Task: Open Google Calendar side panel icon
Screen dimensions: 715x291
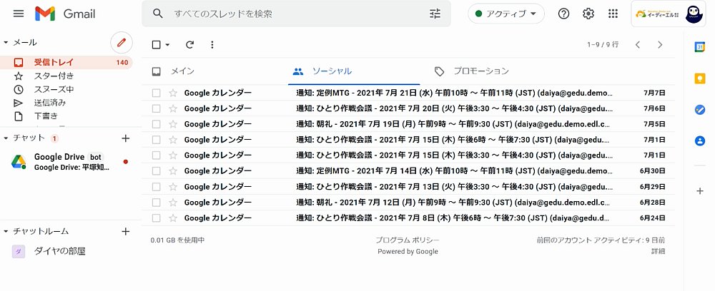Action: coord(699,46)
